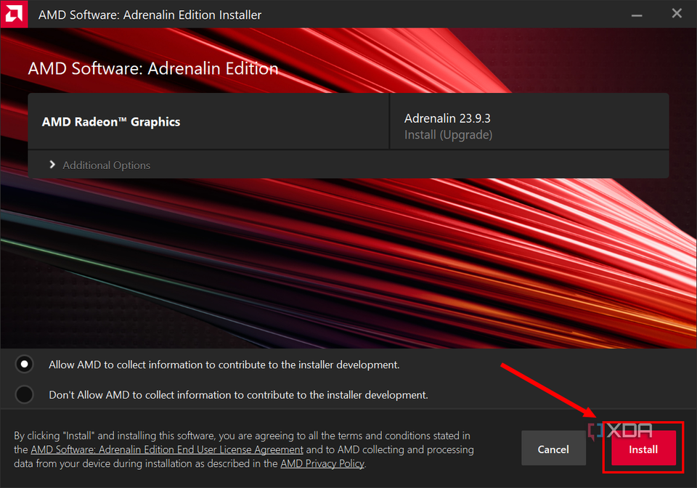
Task: Click the installer title bar text
Action: [149, 14]
